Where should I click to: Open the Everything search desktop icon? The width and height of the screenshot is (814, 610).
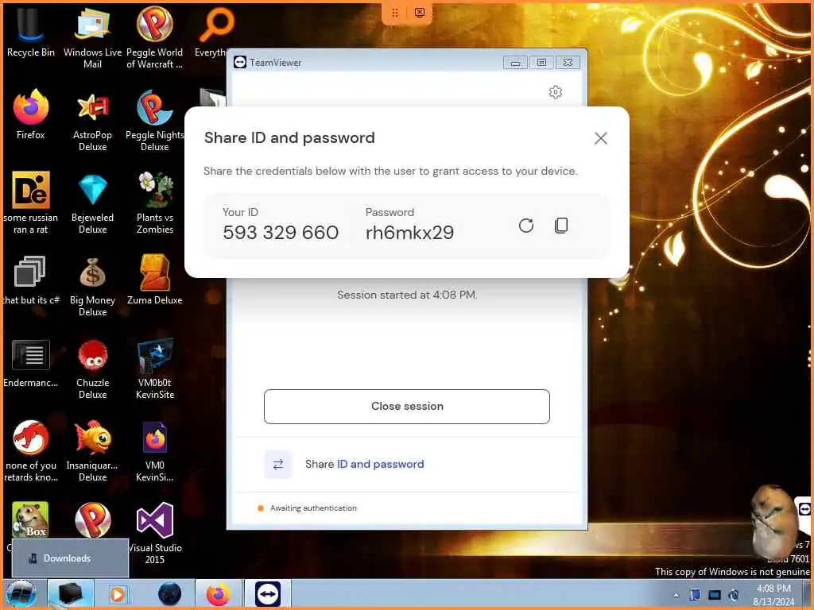coord(215,31)
